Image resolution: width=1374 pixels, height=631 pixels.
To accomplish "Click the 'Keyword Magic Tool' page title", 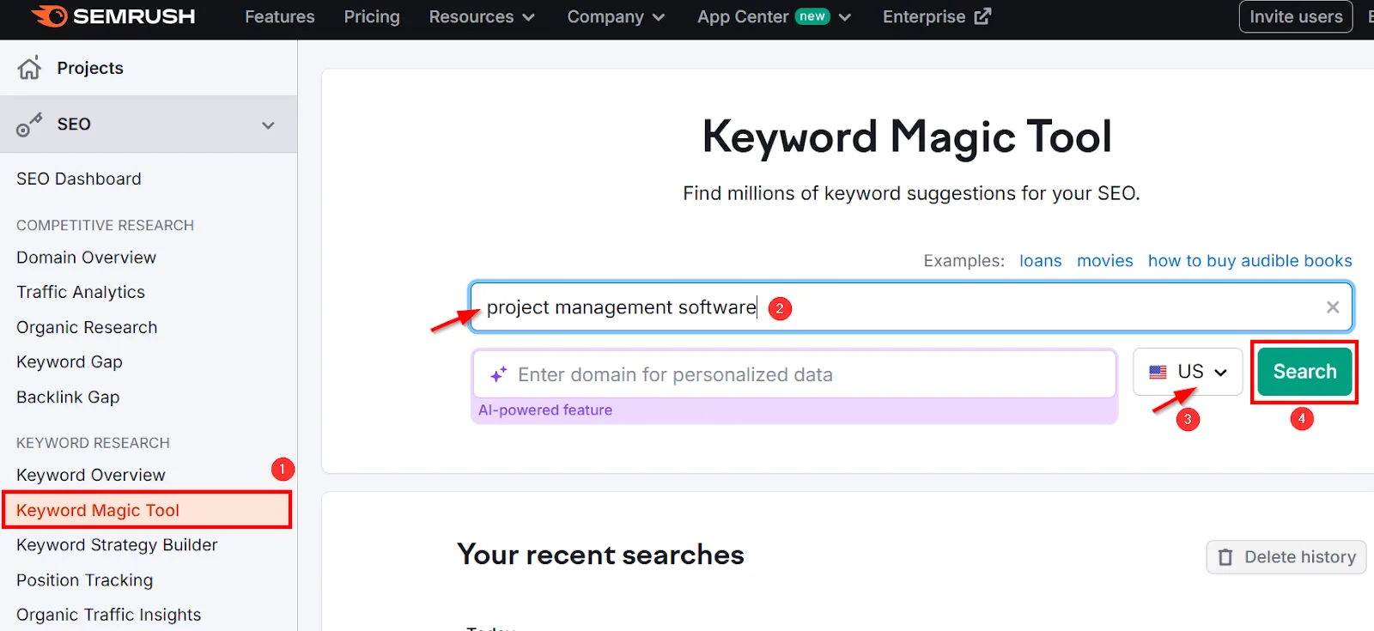I will tap(907, 137).
